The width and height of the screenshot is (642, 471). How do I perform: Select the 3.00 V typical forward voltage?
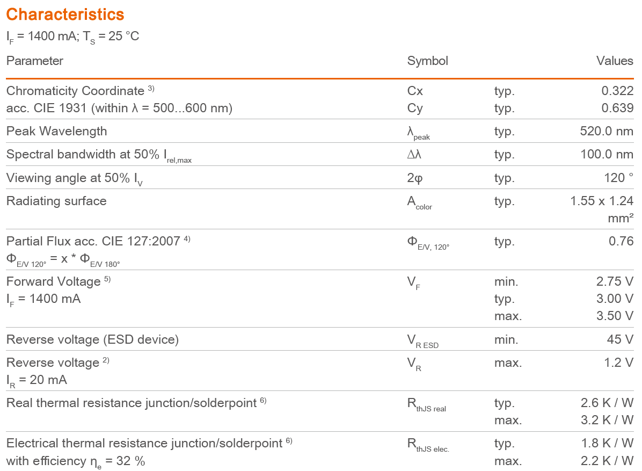pyautogui.click(x=615, y=299)
